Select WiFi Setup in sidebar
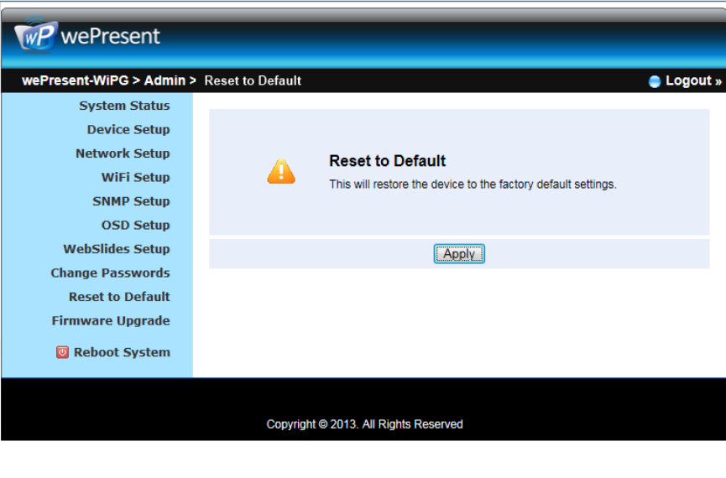This screenshot has width=726, height=478. (x=136, y=177)
